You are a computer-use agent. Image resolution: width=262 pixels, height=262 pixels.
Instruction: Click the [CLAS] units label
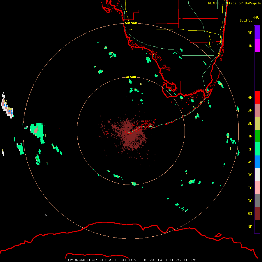(246, 20)
